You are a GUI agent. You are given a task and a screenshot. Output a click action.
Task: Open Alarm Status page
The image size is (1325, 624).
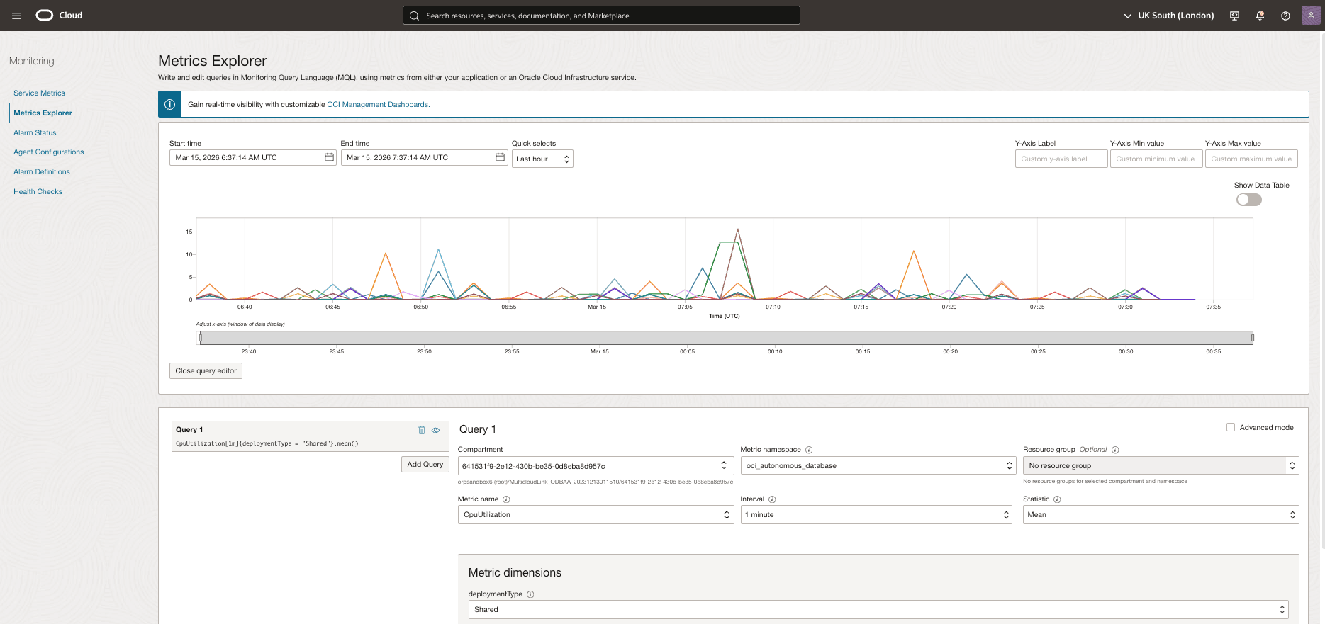[x=35, y=132]
